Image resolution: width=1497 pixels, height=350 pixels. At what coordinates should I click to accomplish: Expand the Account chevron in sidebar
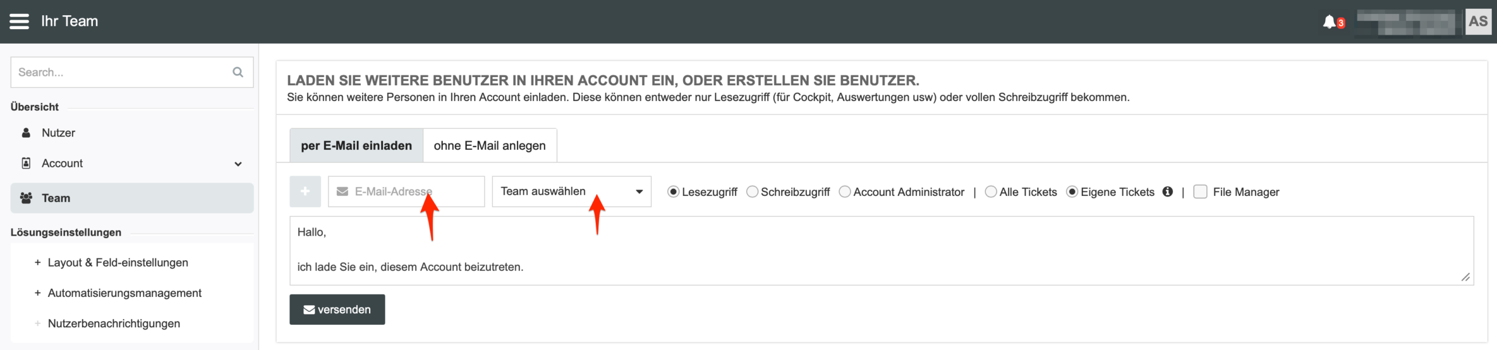238,164
